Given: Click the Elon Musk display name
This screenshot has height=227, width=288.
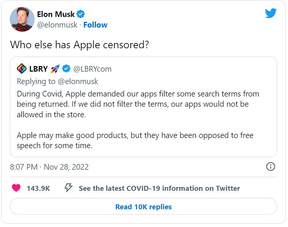Looking at the screenshot, I should 56,14.
